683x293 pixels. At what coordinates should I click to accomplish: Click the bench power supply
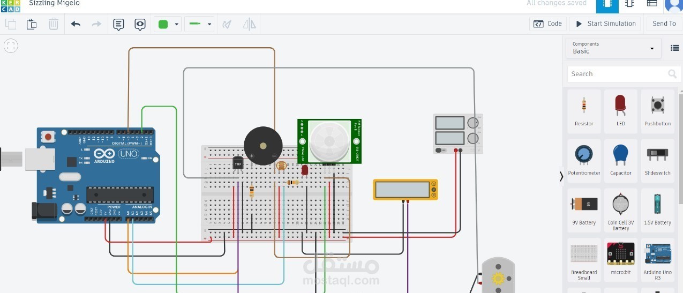coord(458,134)
